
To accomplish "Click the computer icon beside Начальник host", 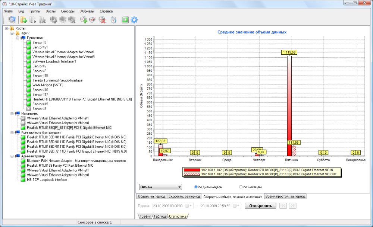I will [x=18, y=113].
